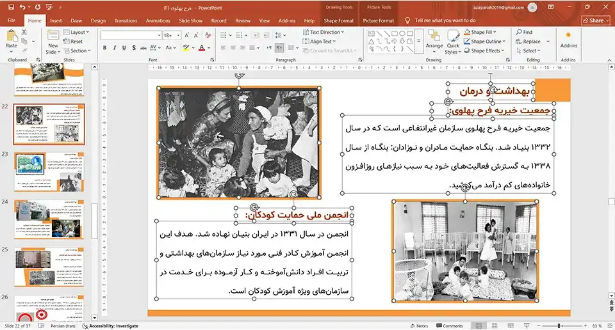Start slideshow from the quick access toolbar
The height and width of the screenshot is (330, 615).
coord(49,7)
